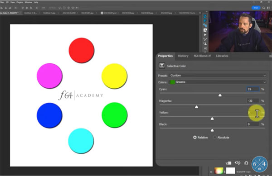Open the View menu

pyautogui.click(x=13, y=2)
